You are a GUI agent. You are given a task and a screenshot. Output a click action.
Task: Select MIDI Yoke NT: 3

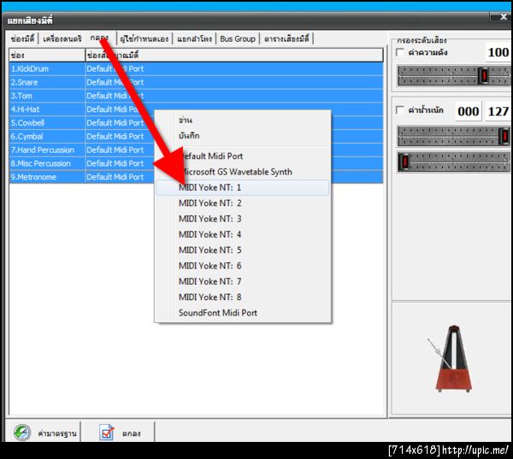coord(243,219)
